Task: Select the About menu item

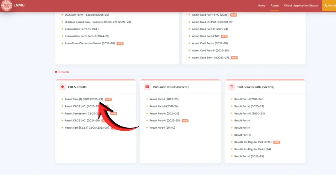Action: (x=275, y=6)
